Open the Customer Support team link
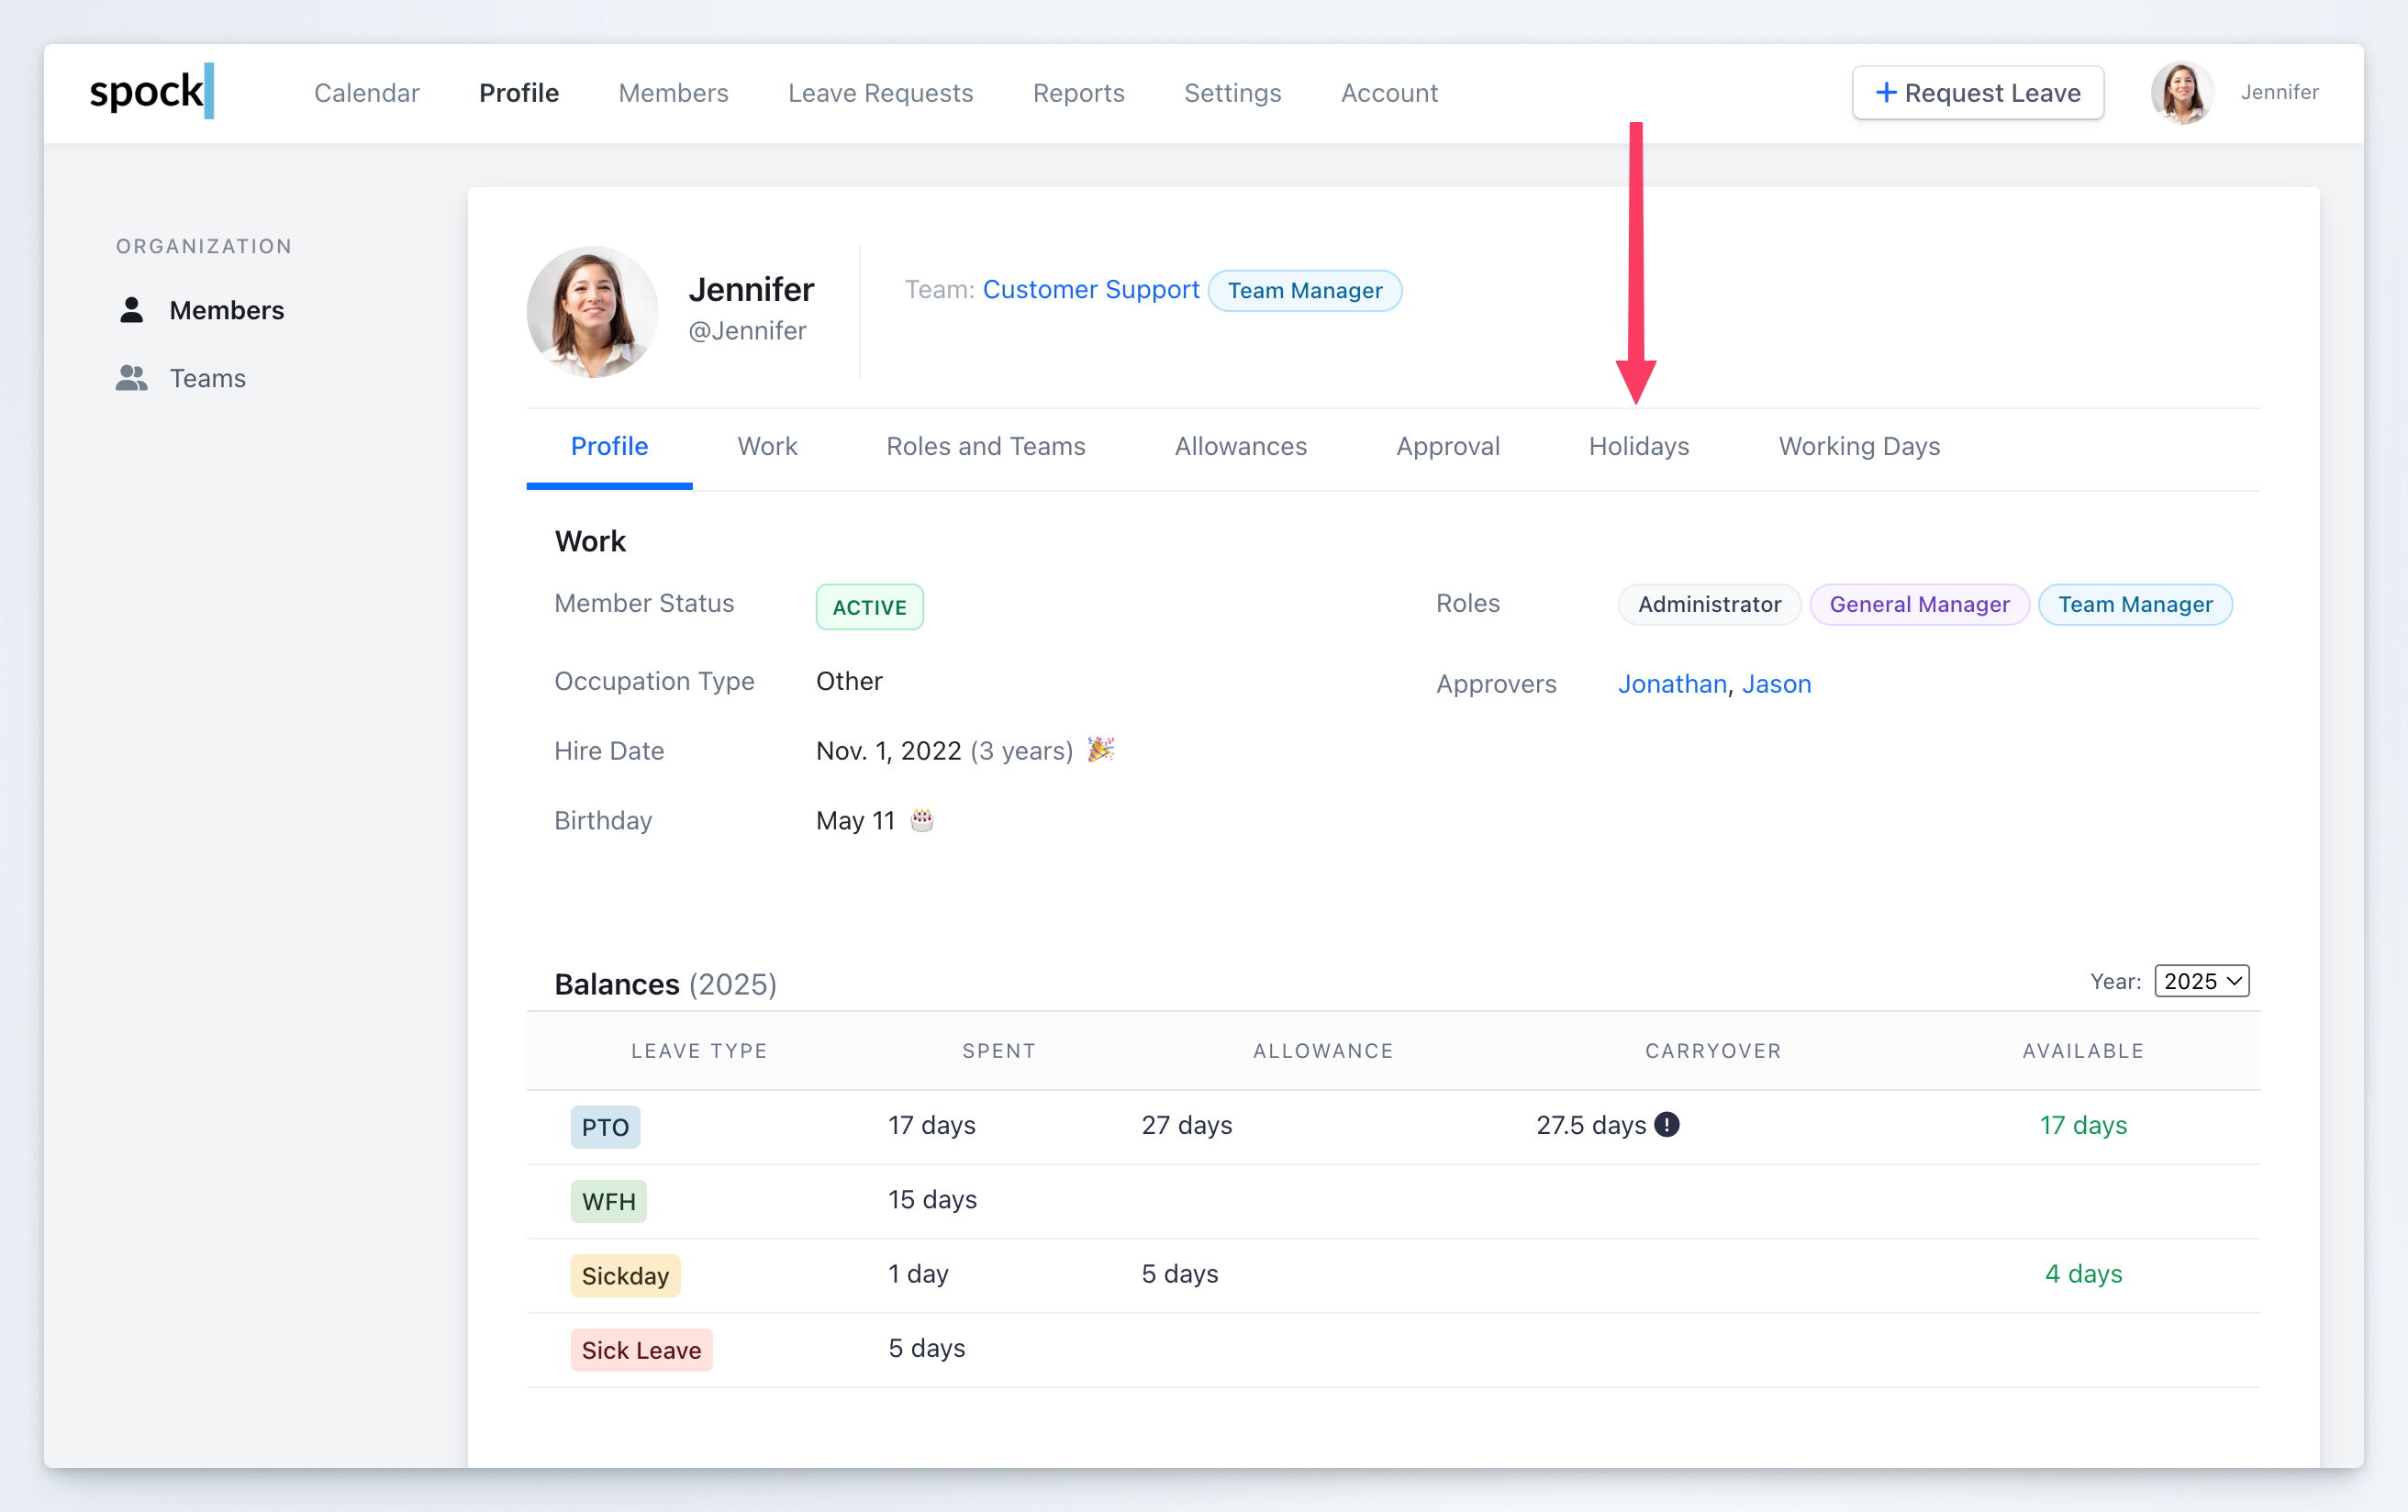Viewport: 2408px width, 1512px height. click(x=1090, y=290)
